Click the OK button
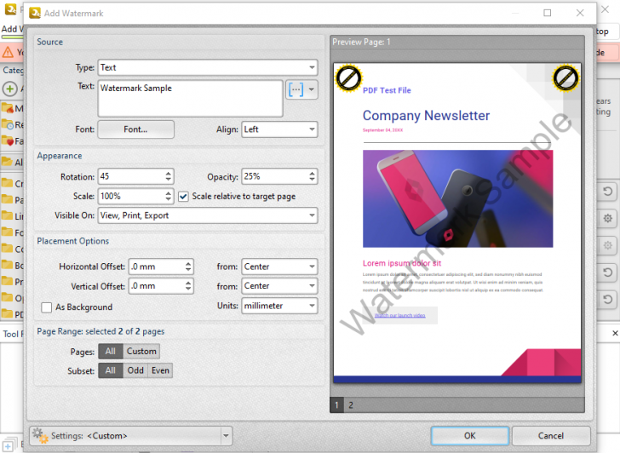The height and width of the screenshot is (453, 620). 470,436
